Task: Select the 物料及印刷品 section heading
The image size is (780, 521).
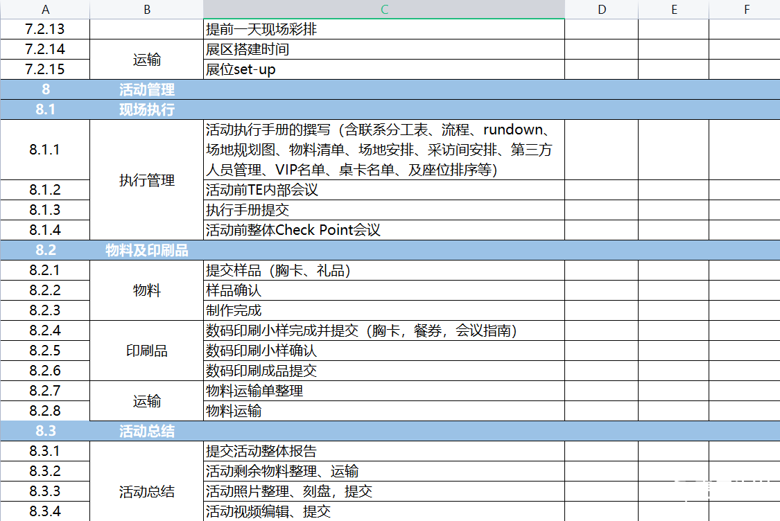Action: pos(146,250)
